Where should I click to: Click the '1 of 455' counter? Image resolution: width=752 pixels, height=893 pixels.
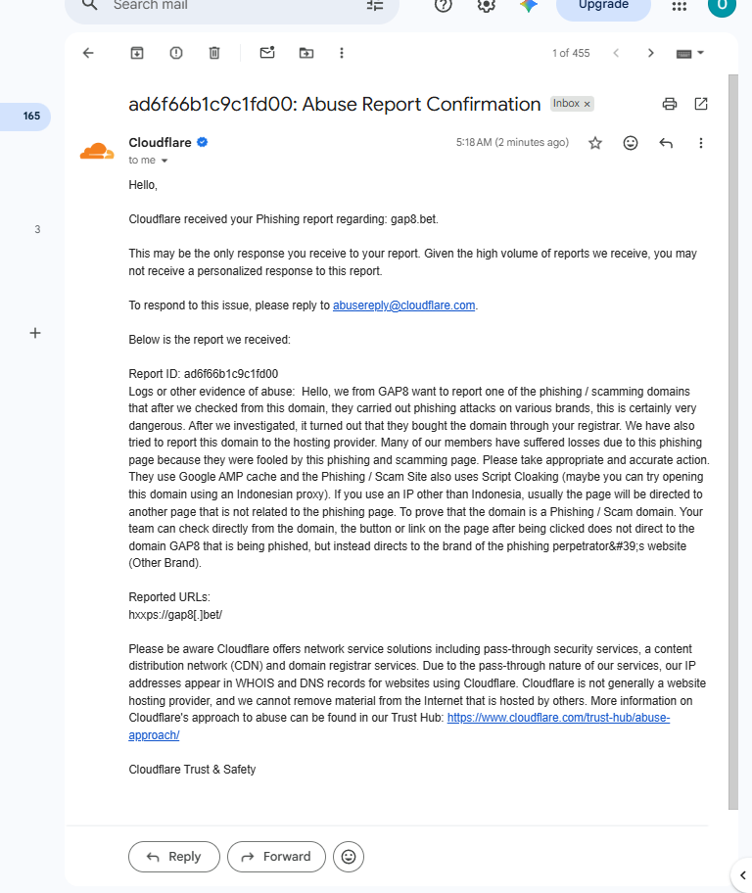click(571, 53)
